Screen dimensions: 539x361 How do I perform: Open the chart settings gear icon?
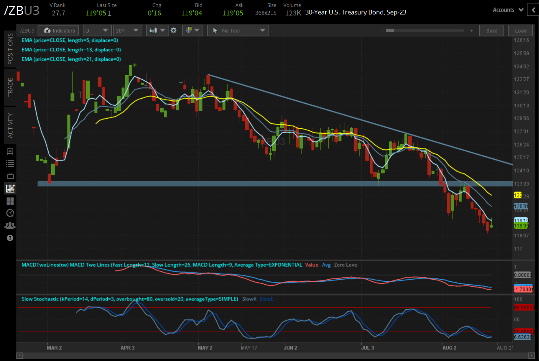coord(174,31)
